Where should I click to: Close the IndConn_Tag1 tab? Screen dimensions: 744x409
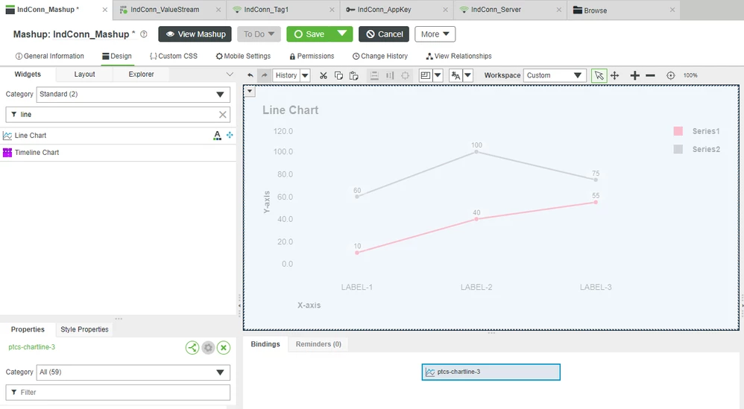coord(332,10)
